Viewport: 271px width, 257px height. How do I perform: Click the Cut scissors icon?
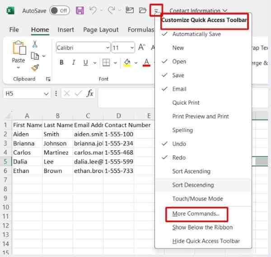(35, 44)
